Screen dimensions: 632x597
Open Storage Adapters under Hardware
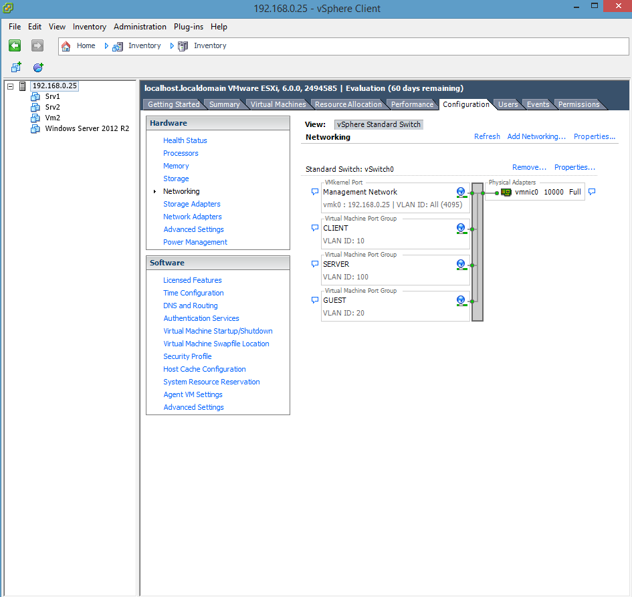click(x=192, y=204)
